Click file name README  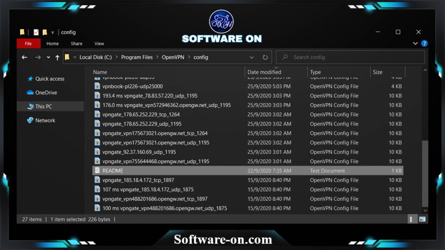(x=113, y=170)
